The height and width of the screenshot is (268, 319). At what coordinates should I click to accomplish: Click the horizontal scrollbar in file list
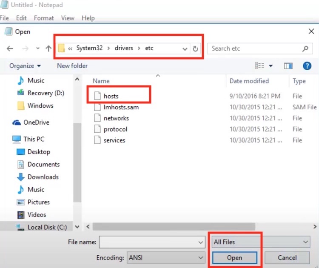(174, 227)
